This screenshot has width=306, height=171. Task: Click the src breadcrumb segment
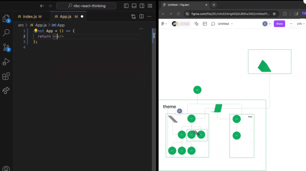pos(21,25)
